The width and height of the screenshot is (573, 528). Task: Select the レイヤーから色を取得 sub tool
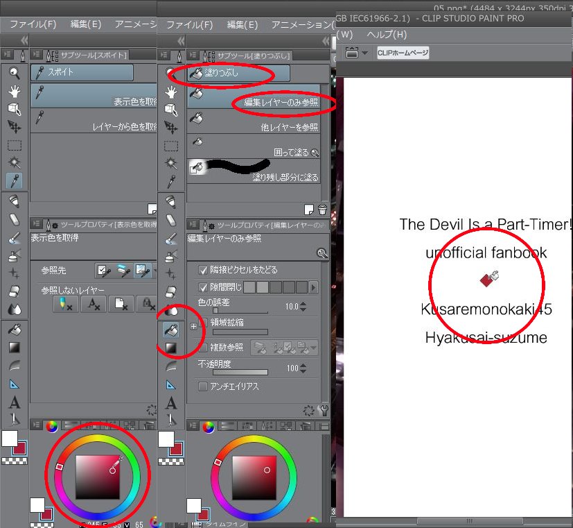coord(94,121)
